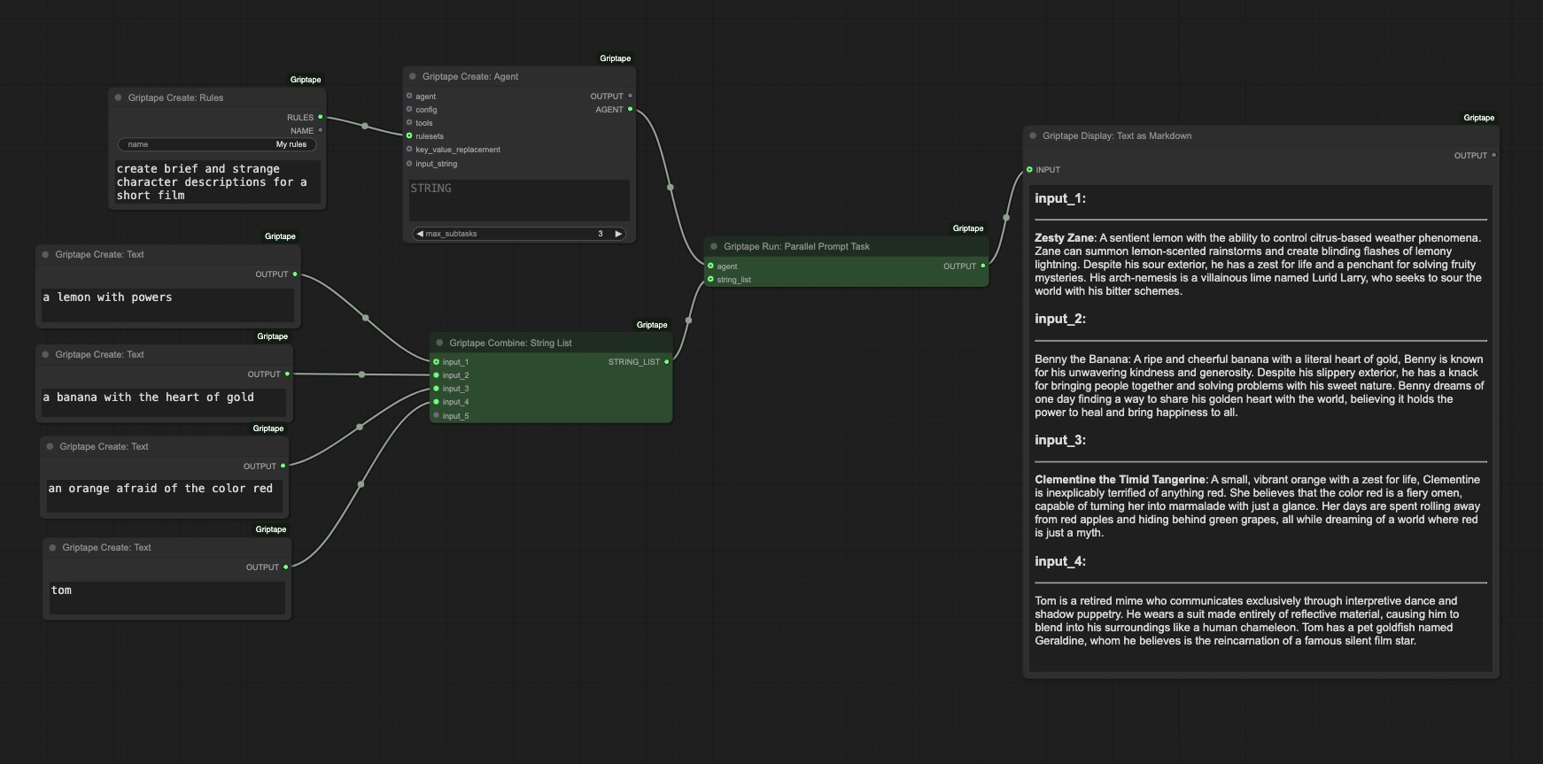Click the OUTPUT port of the 'tom' Text node

[285, 567]
